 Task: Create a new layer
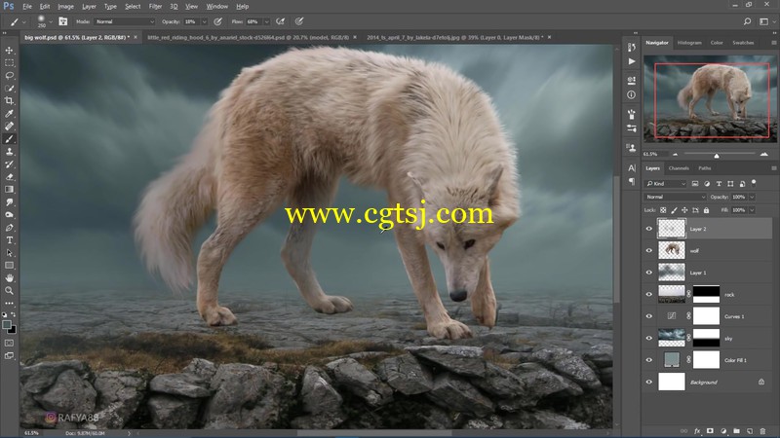point(749,431)
